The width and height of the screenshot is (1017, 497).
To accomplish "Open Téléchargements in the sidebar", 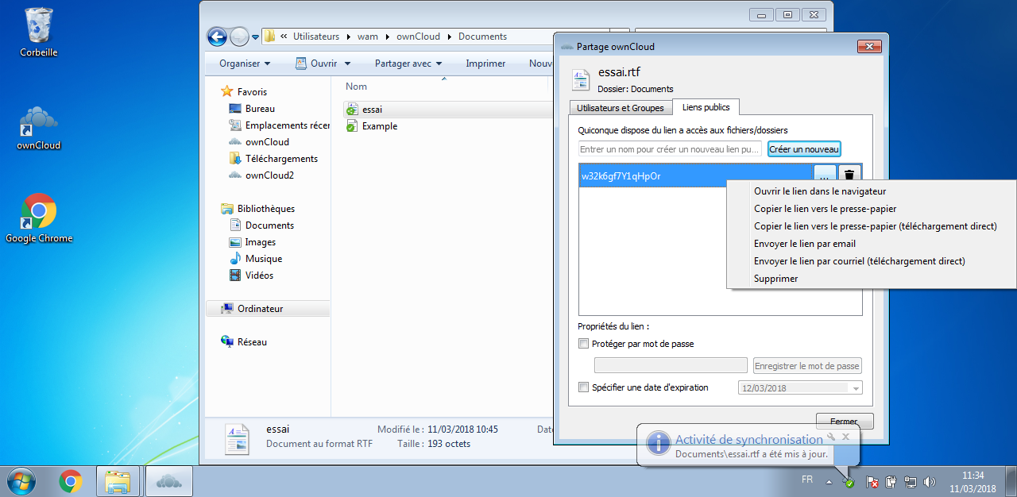I will click(281, 159).
